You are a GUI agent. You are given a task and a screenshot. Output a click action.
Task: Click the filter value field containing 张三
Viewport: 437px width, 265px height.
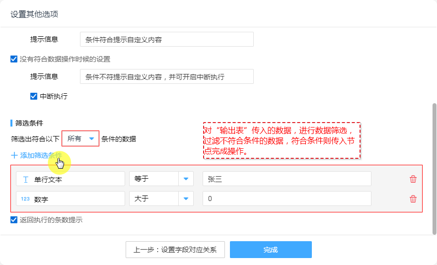[x=287, y=179]
